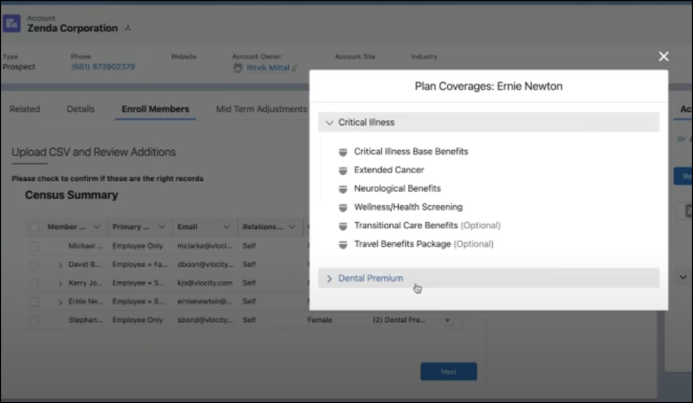Image resolution: width=693 pixels, height=403 pixels.
Task: Select the Enroll Members tab
Action: tap(155, 109)
